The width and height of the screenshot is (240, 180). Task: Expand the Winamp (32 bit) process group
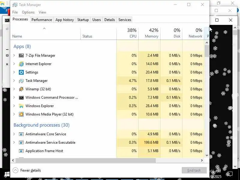14,89
